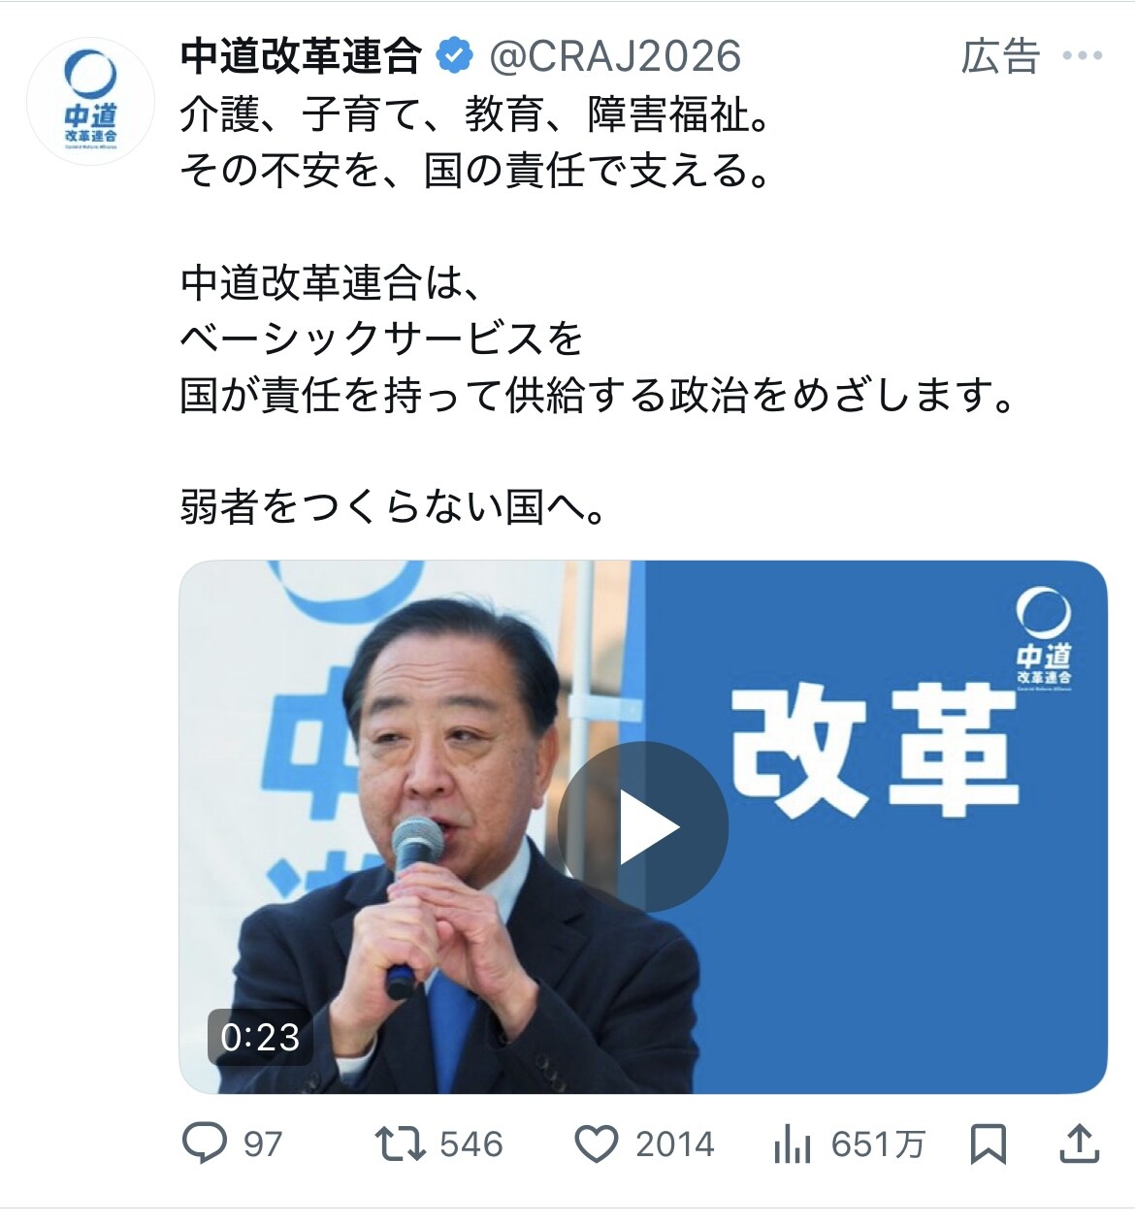
Task: Click the 中道改革連合 display name
Action: pyautogui.click(x=302, y=56)
